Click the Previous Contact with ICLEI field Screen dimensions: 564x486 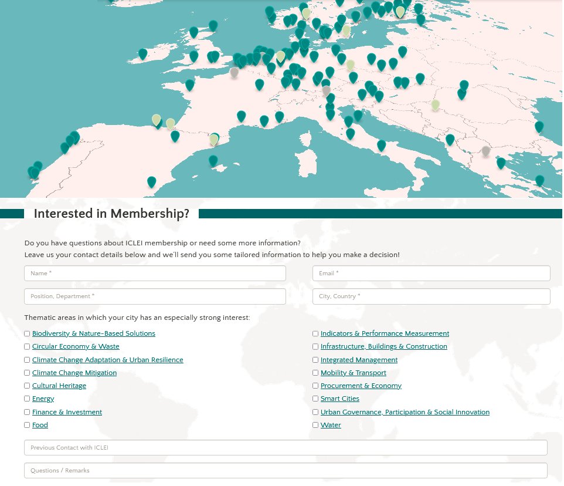(x=286, y=448)
